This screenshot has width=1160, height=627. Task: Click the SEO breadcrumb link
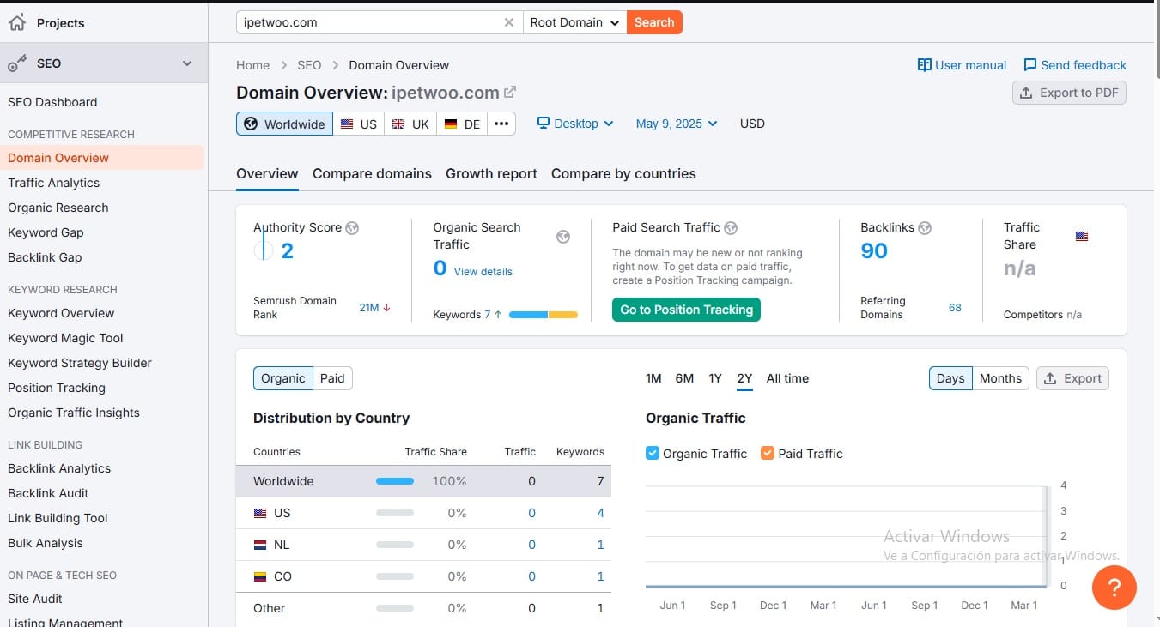309,65
